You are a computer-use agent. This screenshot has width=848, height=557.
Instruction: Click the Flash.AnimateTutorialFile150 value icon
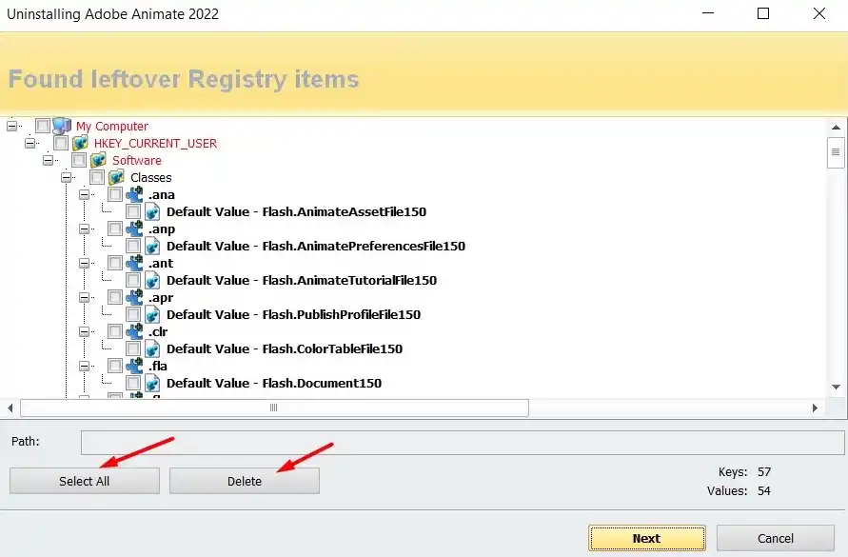[152, 280]
